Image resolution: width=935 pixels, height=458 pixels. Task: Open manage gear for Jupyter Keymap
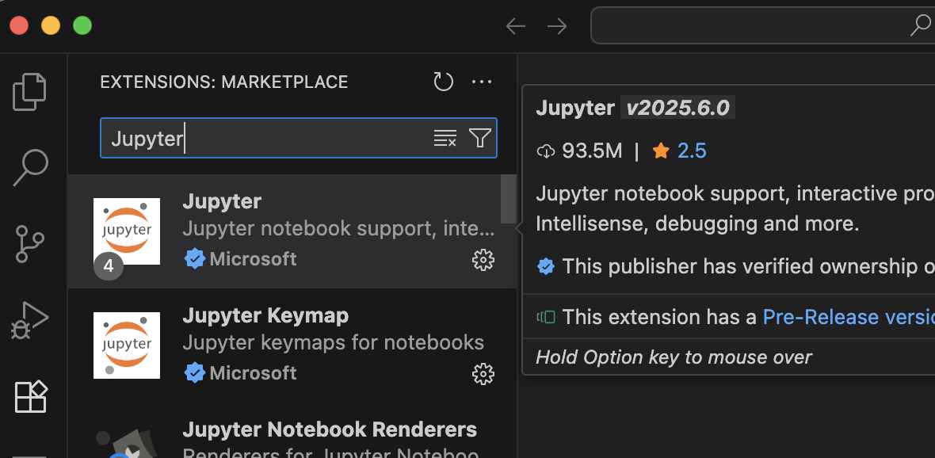[483, 373]
